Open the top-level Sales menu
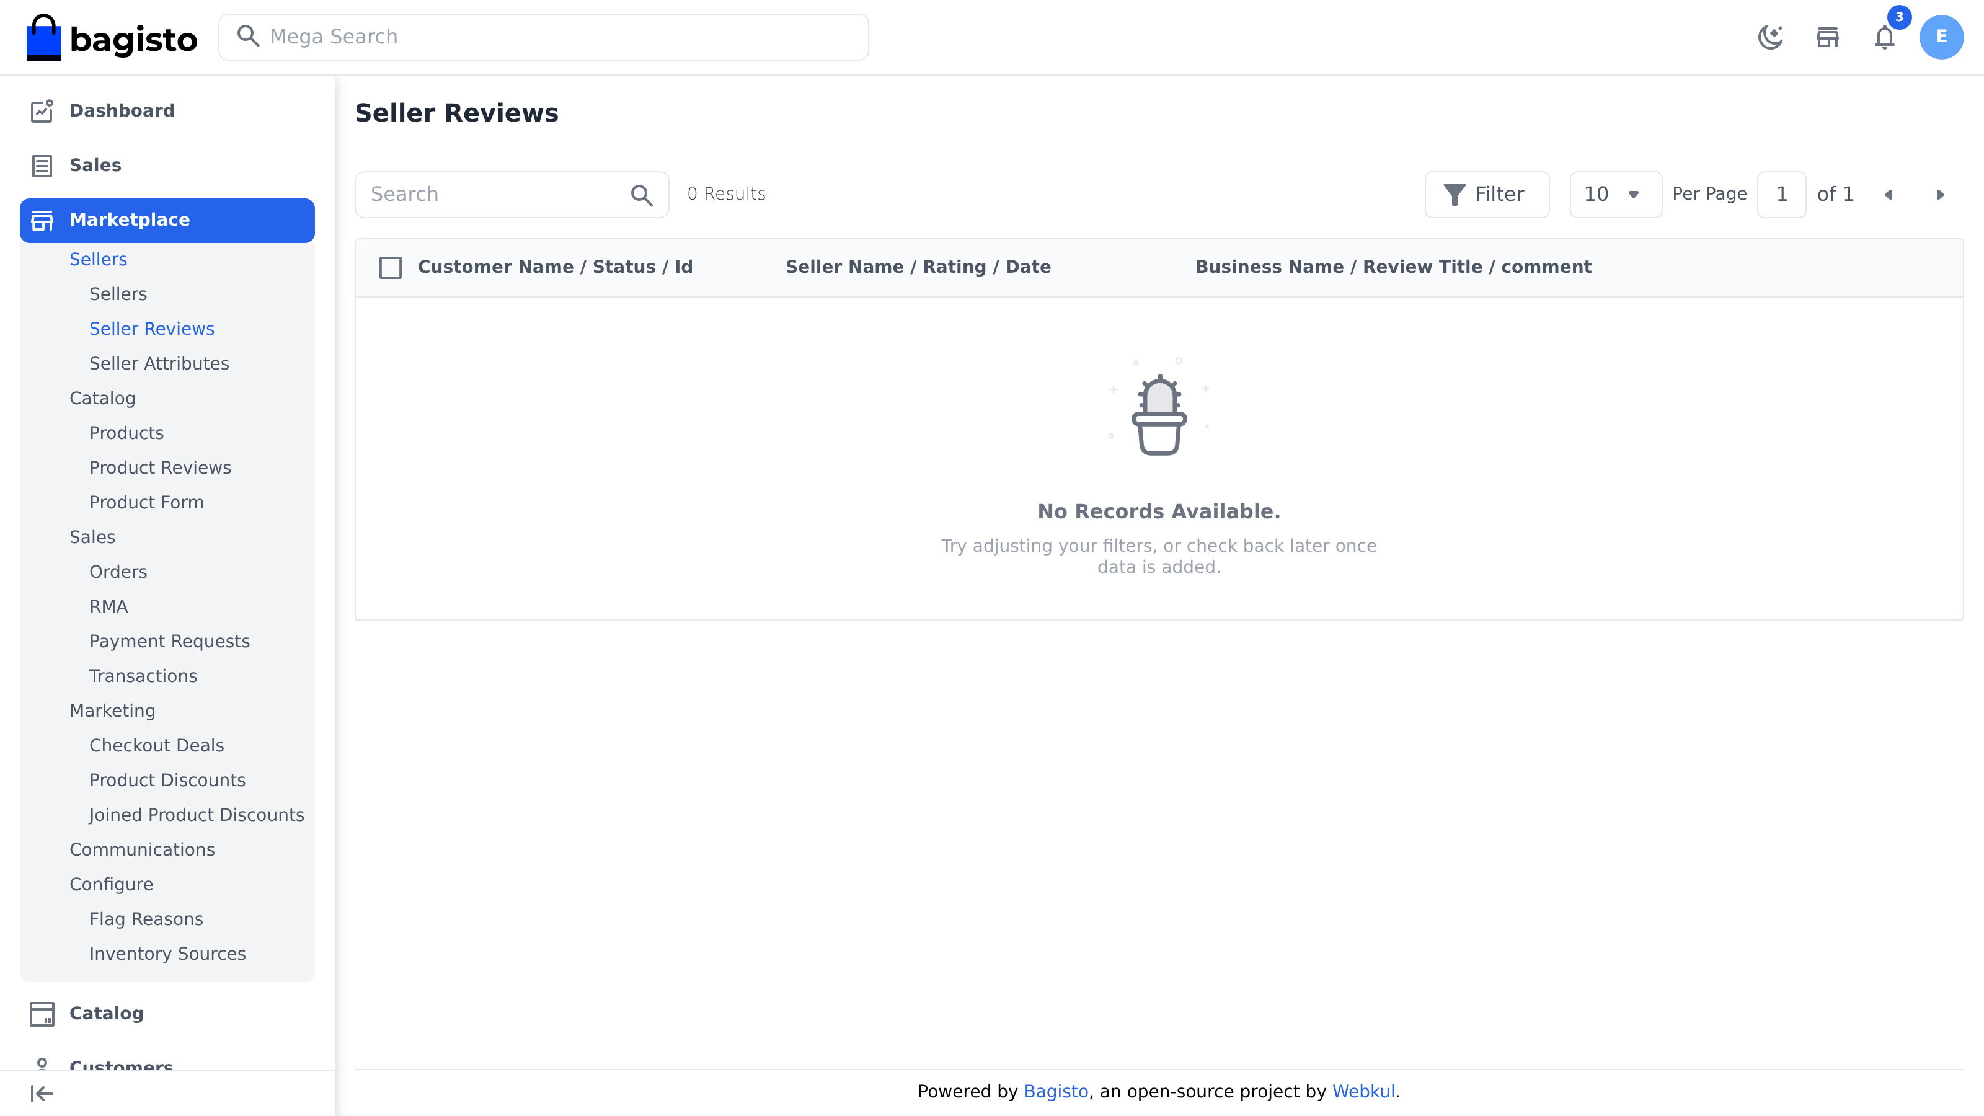 (x=167, y=166)
